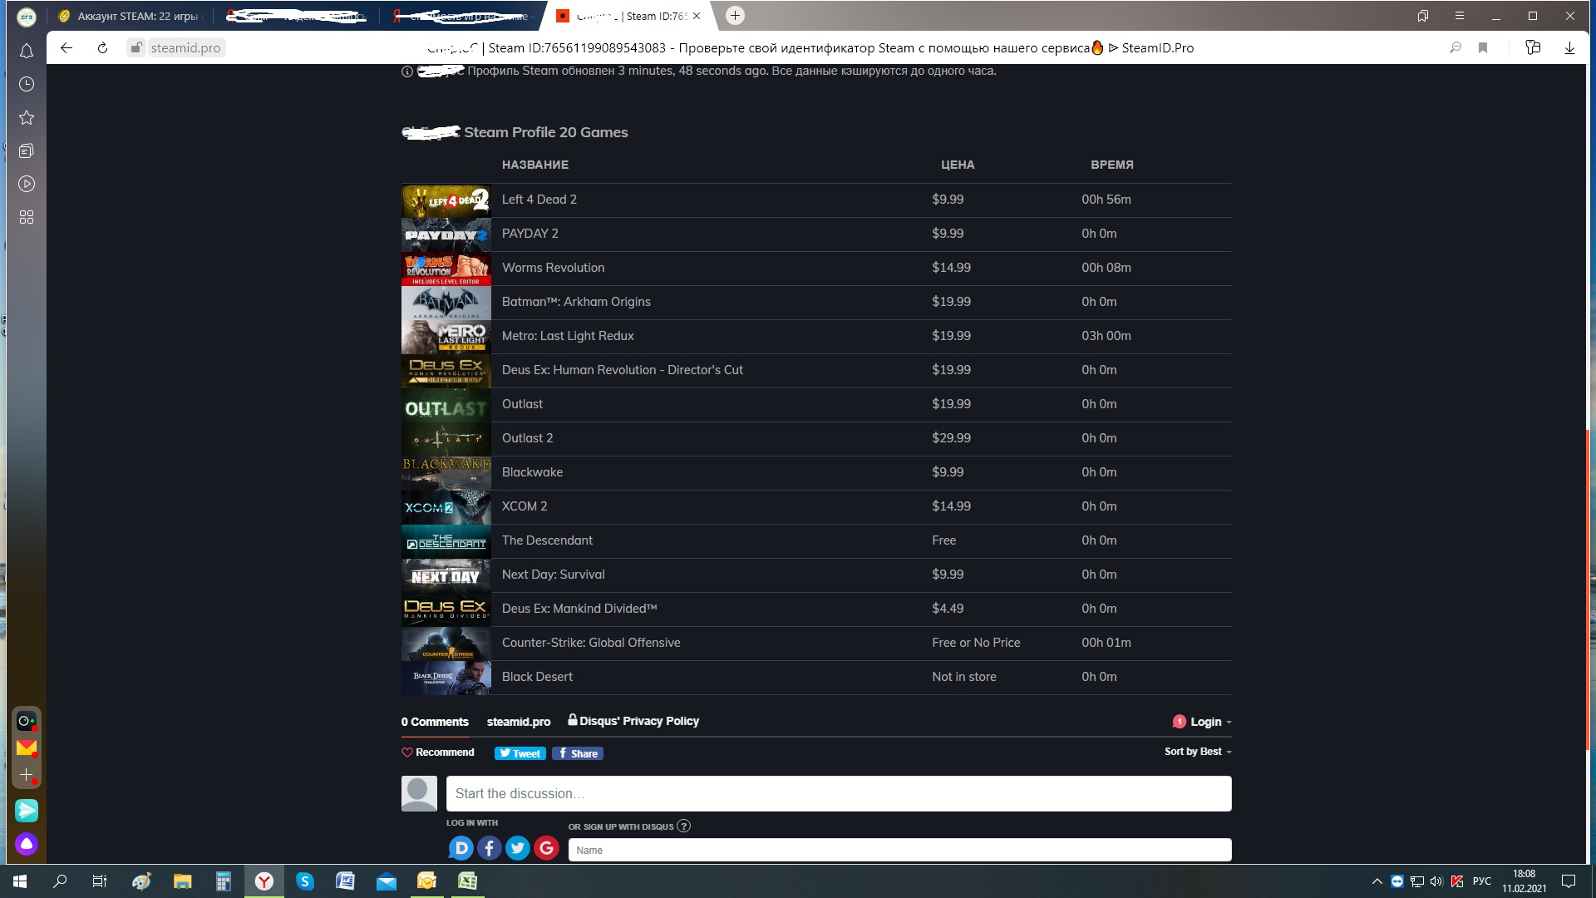Close the active Steam ID tab
The width and height of the screenshot is (1596, 898).
tap(697, 16)
